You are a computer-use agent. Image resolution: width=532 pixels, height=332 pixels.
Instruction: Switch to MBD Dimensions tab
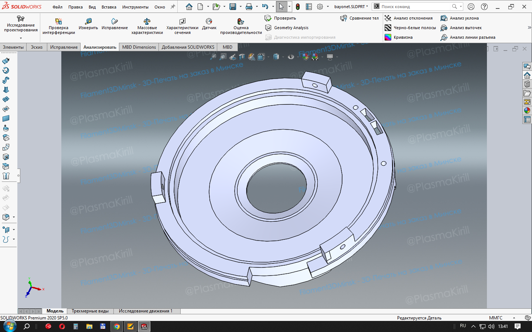pyautogui.click(x=139, y=47)
